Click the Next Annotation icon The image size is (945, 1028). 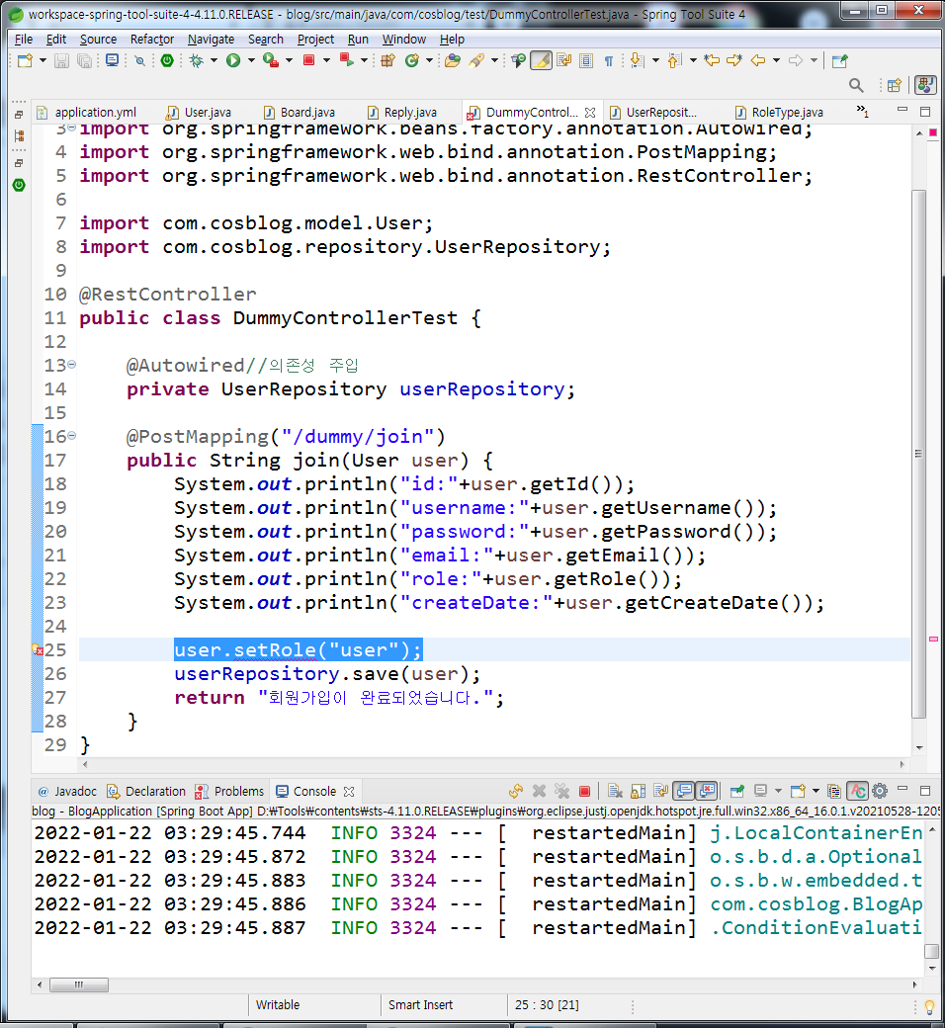click(637, 61)
